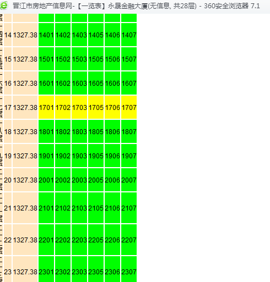Click floor 21 row label

click(x=8, y=208)
